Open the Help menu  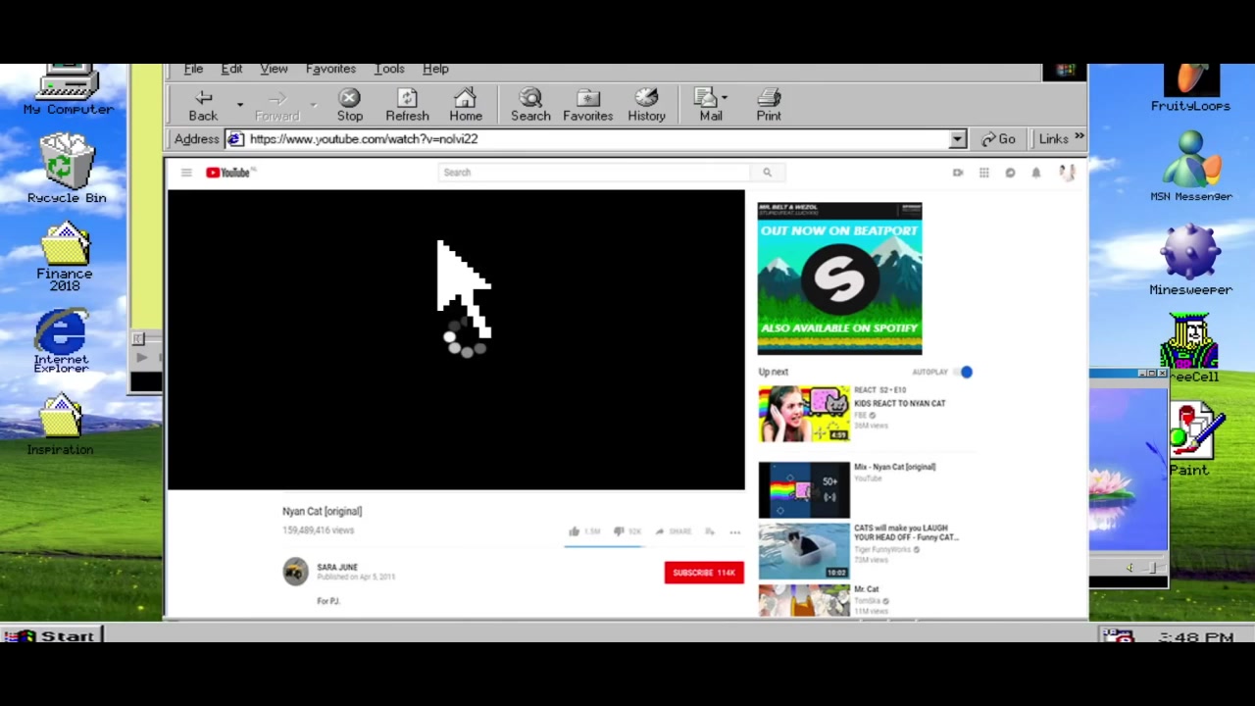click(435, 69)
